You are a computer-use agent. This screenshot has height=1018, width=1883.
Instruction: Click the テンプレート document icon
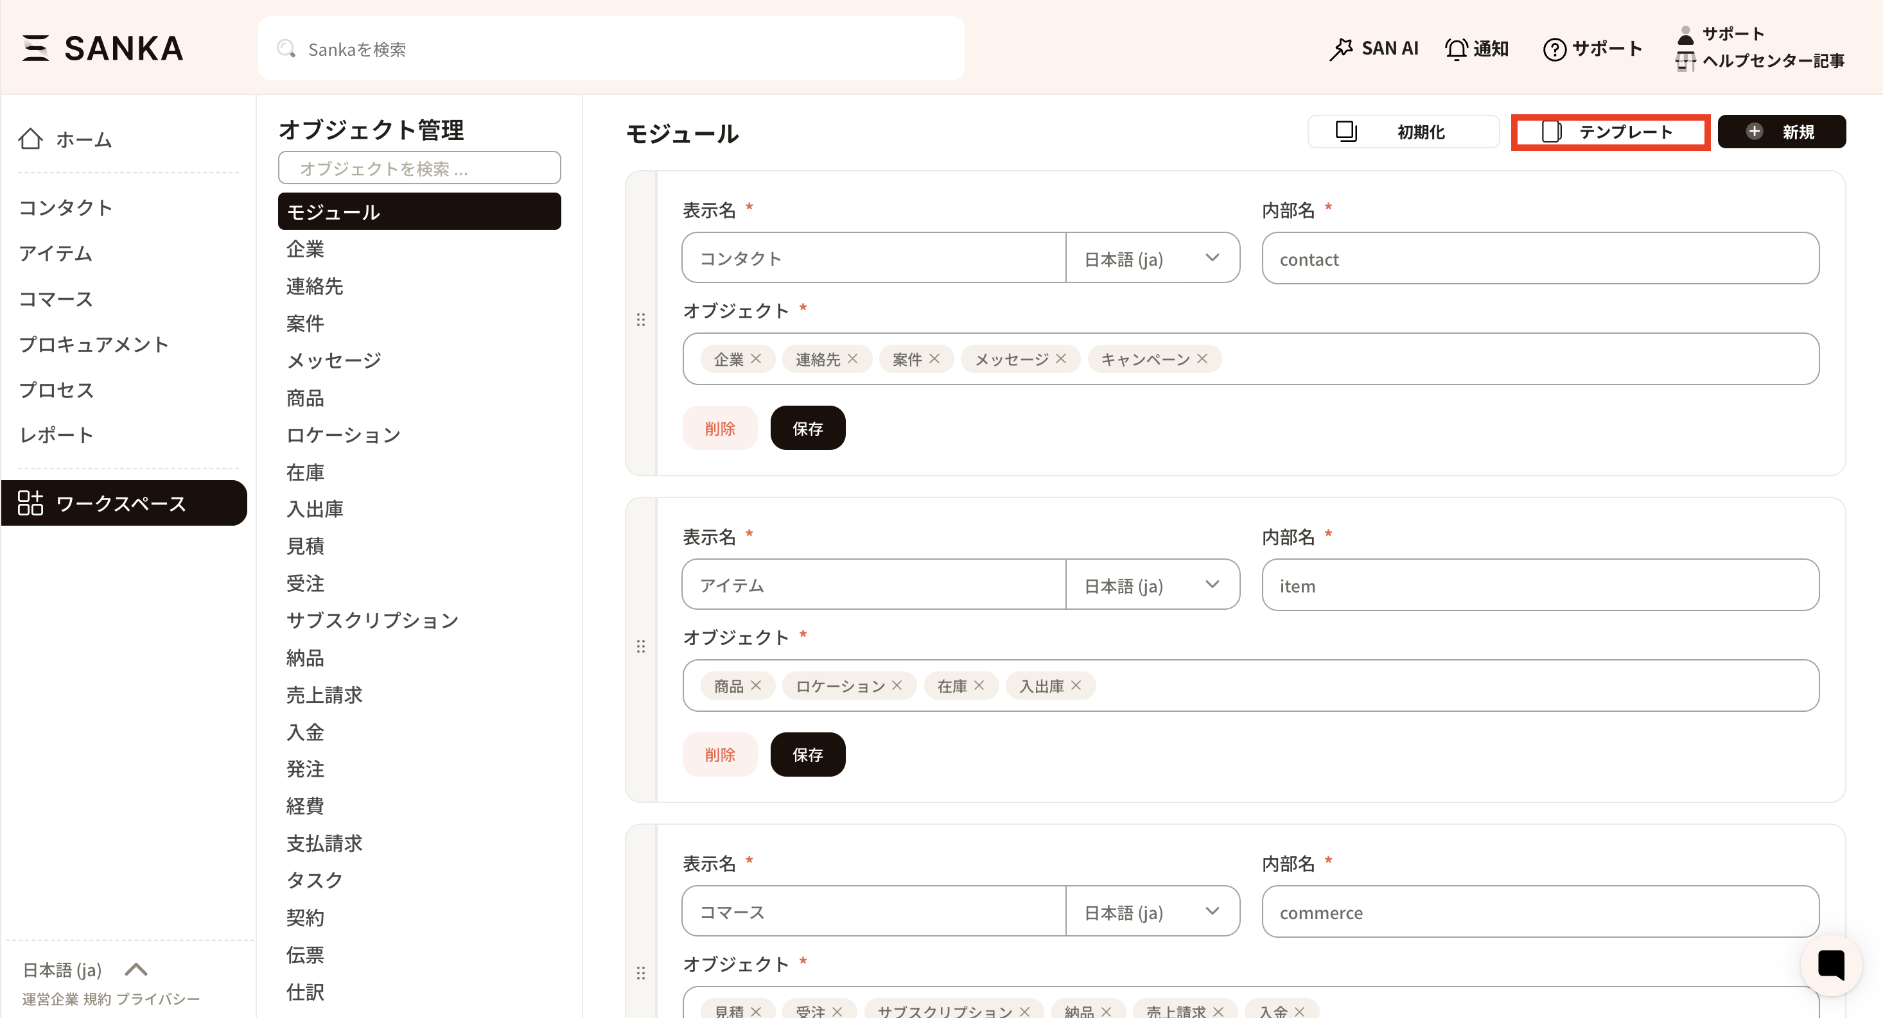point(1551,132)
